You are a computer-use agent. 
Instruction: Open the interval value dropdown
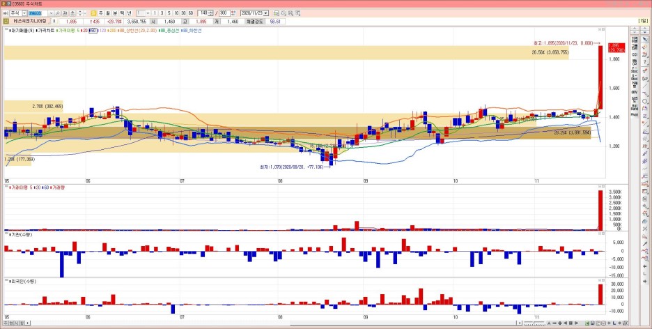click(148, 13)
